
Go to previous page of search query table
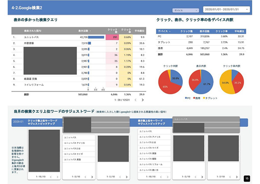pyautogui.click(x=135, y=100)
